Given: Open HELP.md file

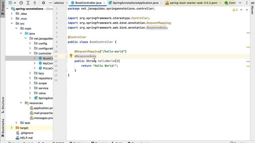Looking at the screenshot, I should (x=24, y=138).
